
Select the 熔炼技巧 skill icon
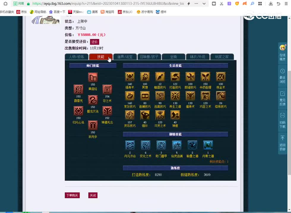coord(221,96)
